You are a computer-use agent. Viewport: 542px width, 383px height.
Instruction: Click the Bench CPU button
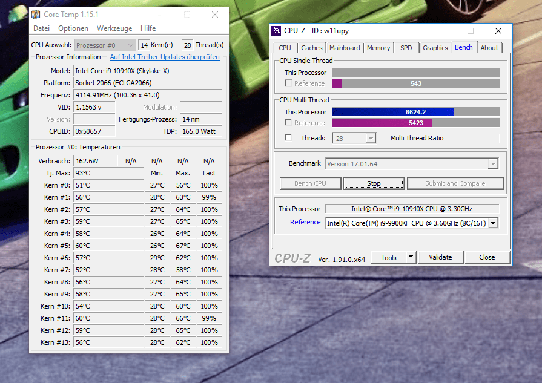(x=311, y=183)
